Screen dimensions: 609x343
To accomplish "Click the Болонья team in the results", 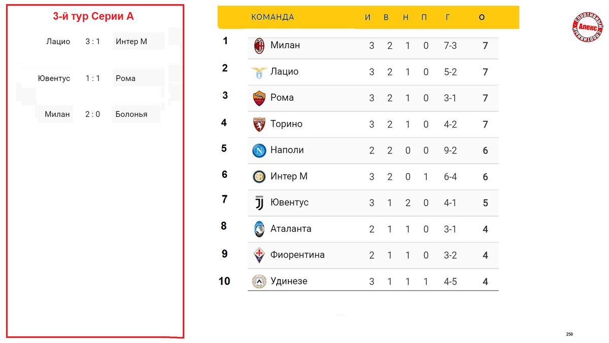I will click(x=131, y=114).
